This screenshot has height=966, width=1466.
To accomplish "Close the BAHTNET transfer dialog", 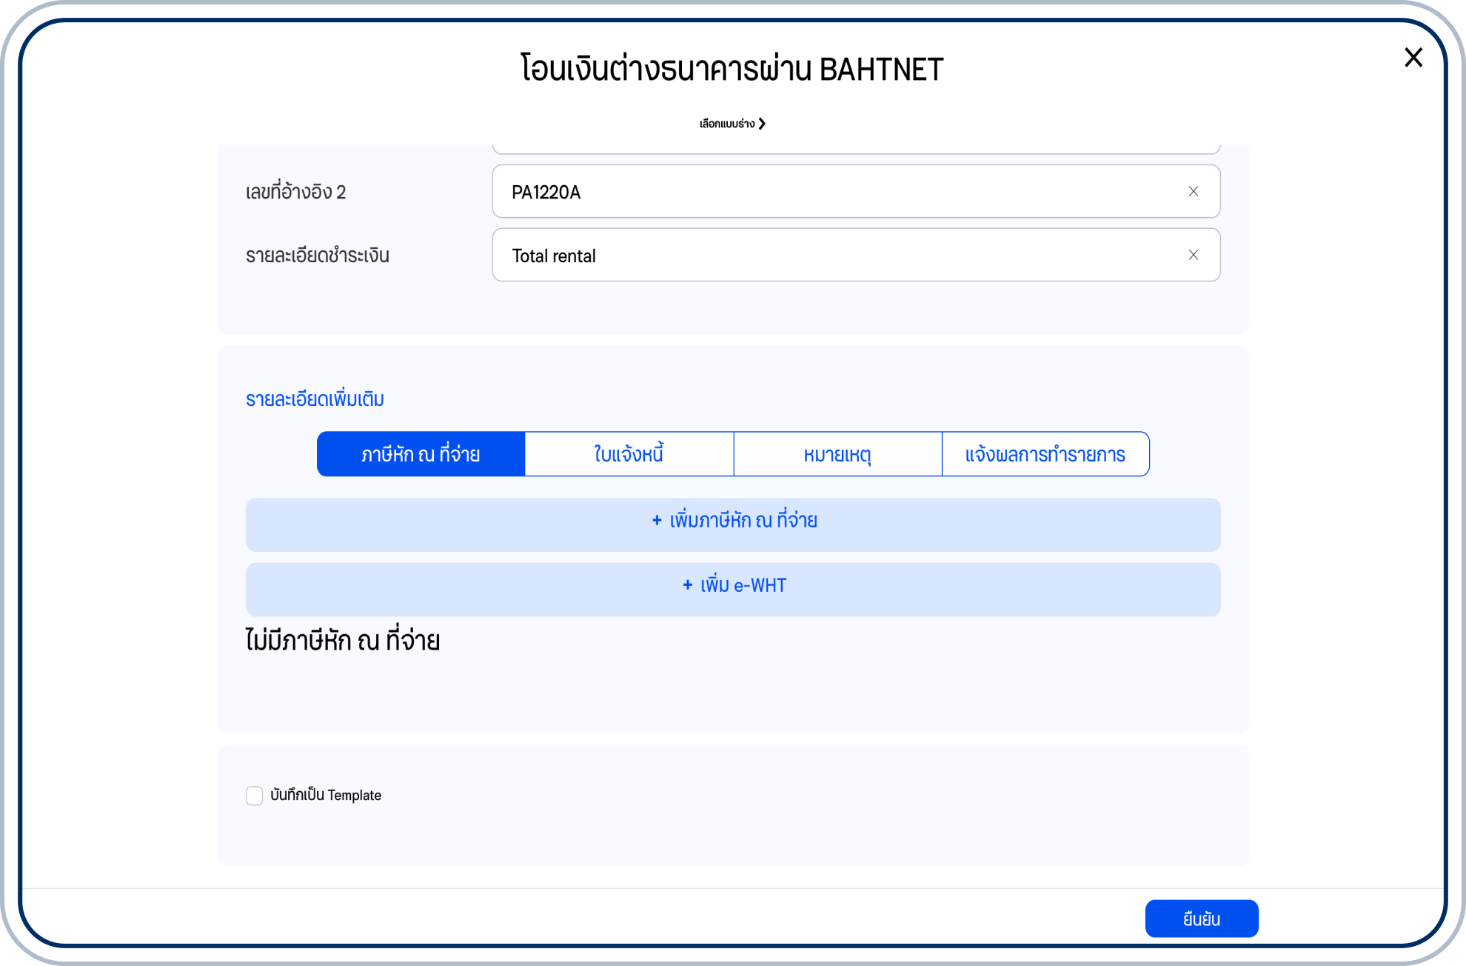I will coord(1413,58).
